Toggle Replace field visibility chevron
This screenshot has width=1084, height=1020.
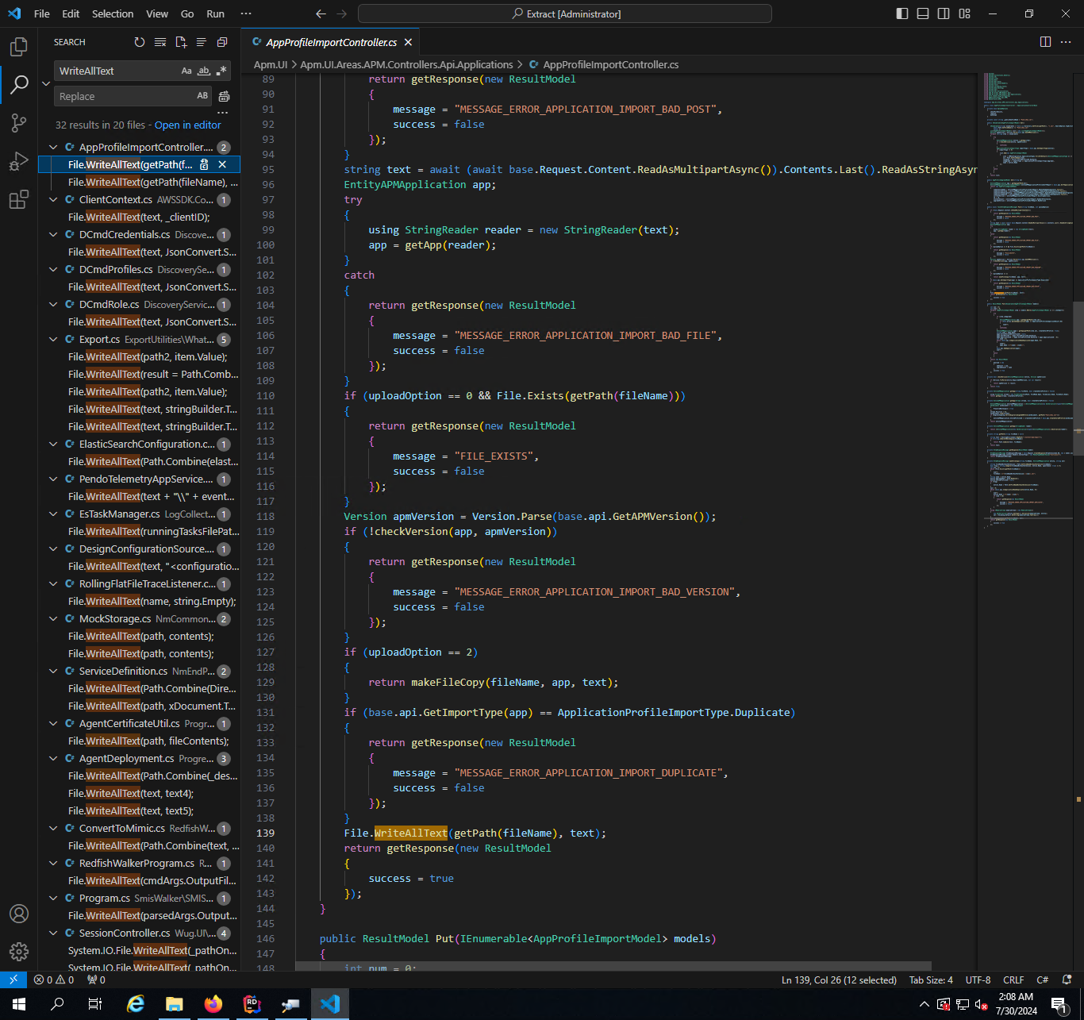coord(46,83)
